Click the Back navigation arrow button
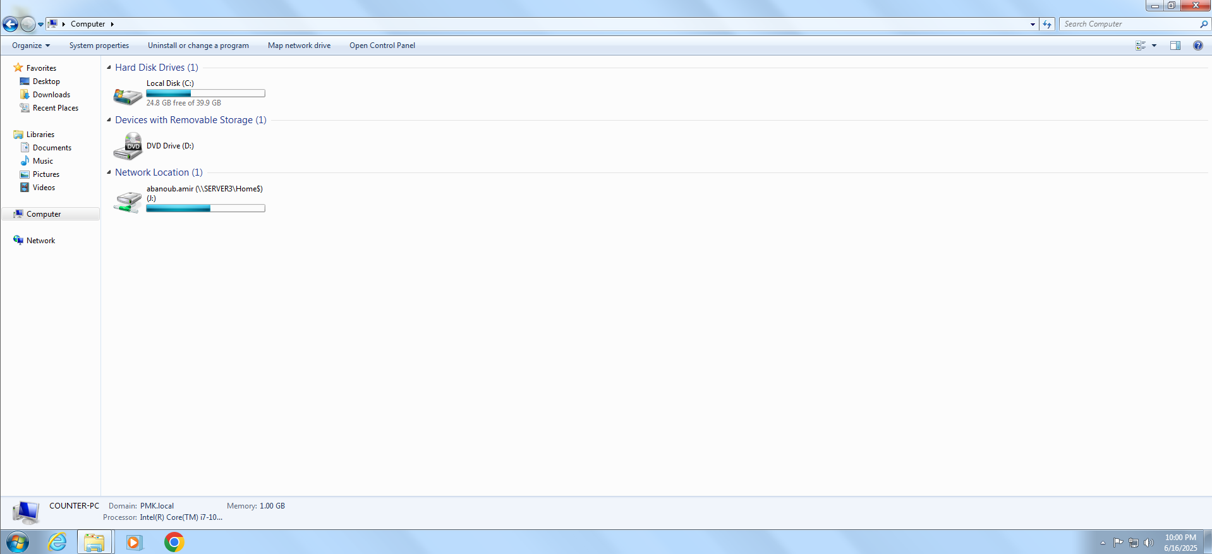Screen dimensions: 1212x554 pos(11,25)
